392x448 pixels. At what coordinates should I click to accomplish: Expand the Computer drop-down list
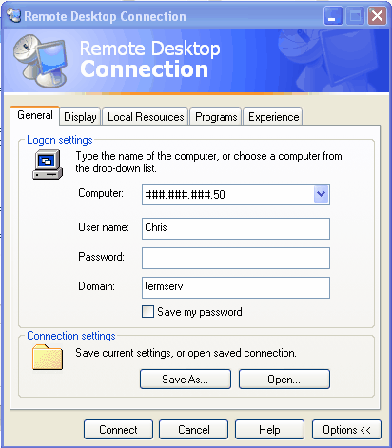322,194
